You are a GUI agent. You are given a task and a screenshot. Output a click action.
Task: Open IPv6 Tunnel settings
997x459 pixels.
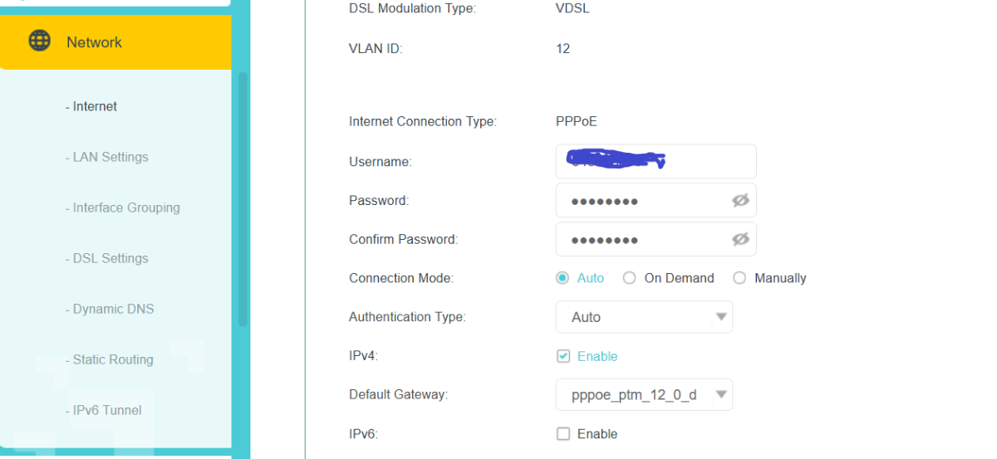tap(106, 410)
